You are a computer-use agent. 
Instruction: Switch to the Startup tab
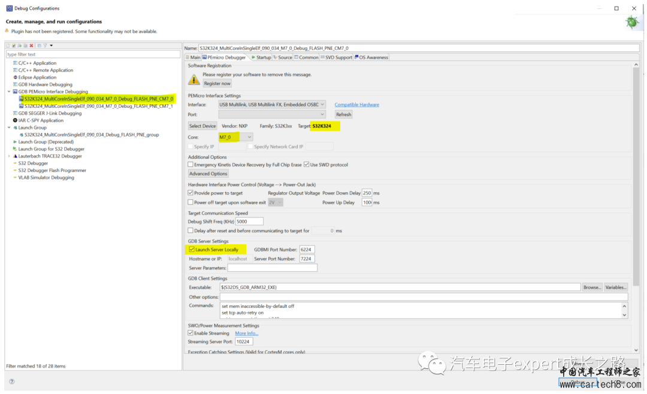(261, 57)
